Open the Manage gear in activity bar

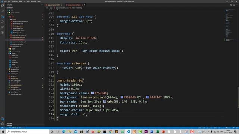pyautogui.click(x=3, y=124)
